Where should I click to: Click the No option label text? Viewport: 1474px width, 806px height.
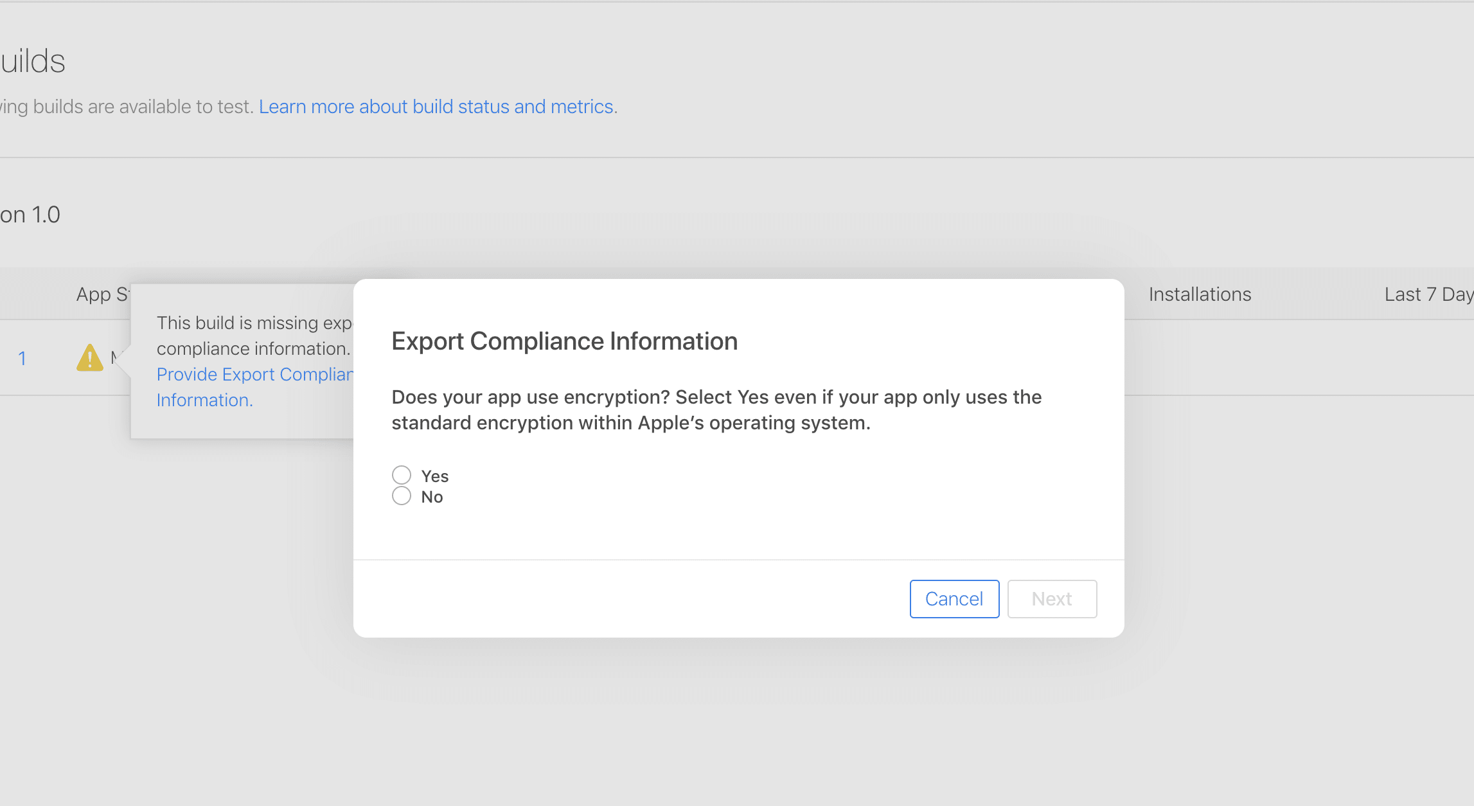pos(432,497)
